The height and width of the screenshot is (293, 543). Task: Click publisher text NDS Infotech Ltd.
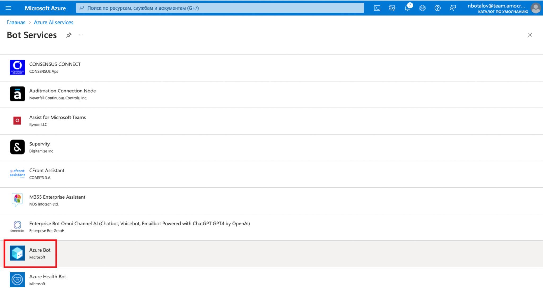(44, 204)
